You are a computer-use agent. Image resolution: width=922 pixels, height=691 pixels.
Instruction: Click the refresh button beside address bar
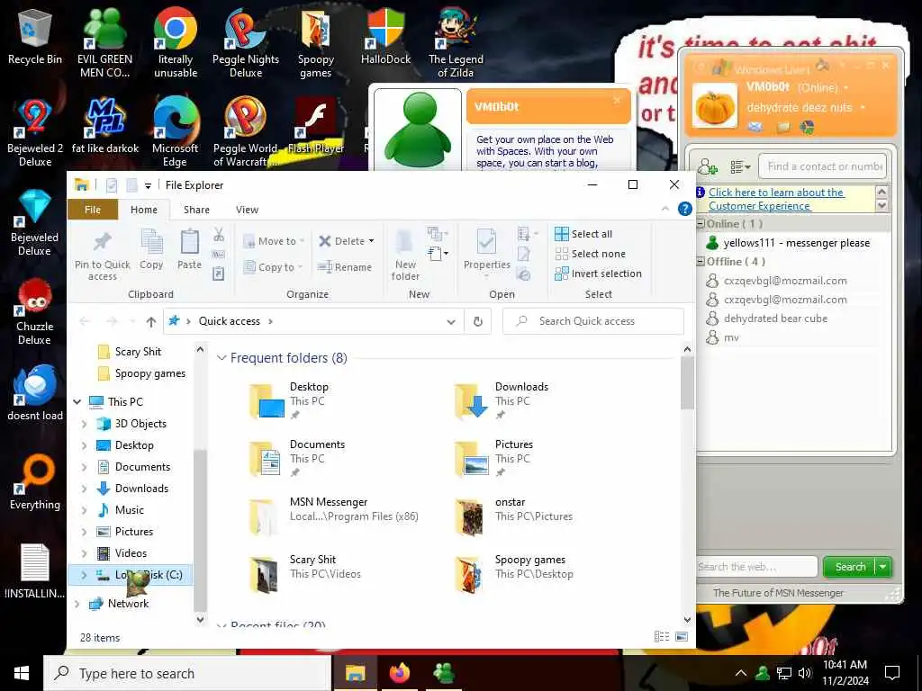[x=478, y=321]
